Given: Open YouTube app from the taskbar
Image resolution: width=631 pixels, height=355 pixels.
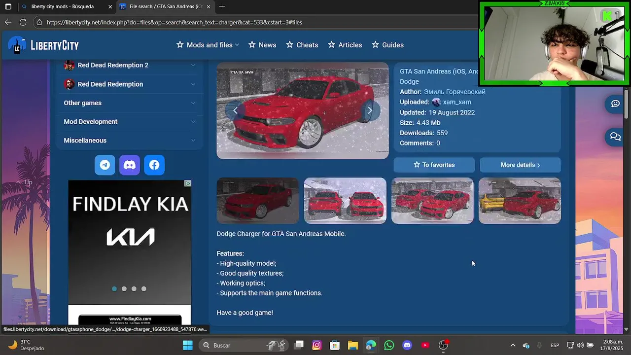Looking at the screenshot, I should point(425,345).
